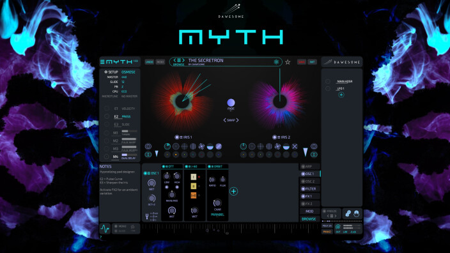Toggle the Iris 1 power button
Screen dimensions: 450x253
pos(177,137)
